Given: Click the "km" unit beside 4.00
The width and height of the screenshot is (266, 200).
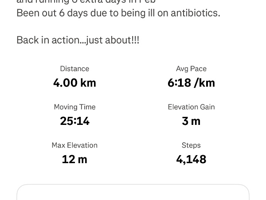Looking at the screenshot, I should [88, 83].
